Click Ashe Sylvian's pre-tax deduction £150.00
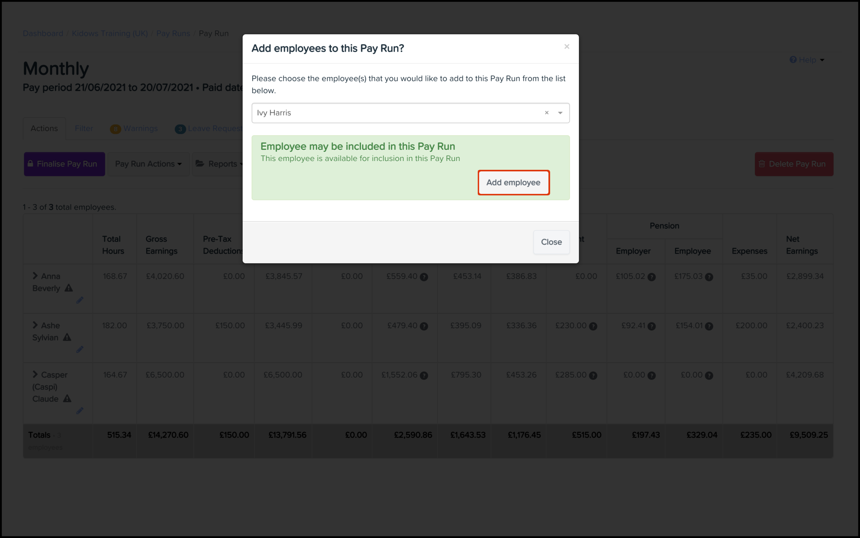The image size is (860, 538). [x=230, y=326]
